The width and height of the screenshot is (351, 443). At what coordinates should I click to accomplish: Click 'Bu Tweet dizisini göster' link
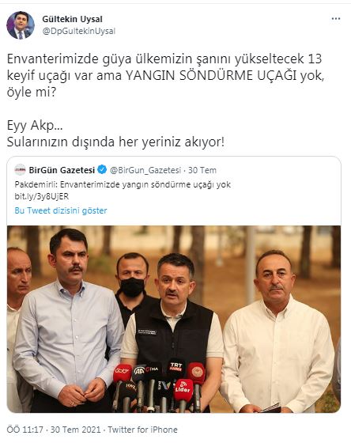point(61,210)
